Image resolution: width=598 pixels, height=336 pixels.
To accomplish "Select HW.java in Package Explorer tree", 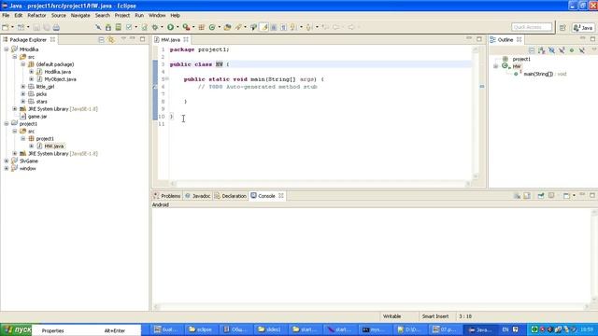I will [54, 147].
